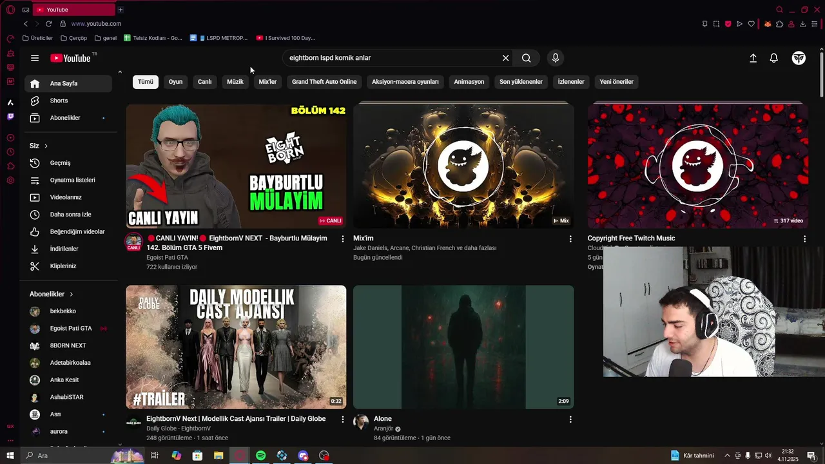Open Shorts in the sidebar

click(68, 101)
